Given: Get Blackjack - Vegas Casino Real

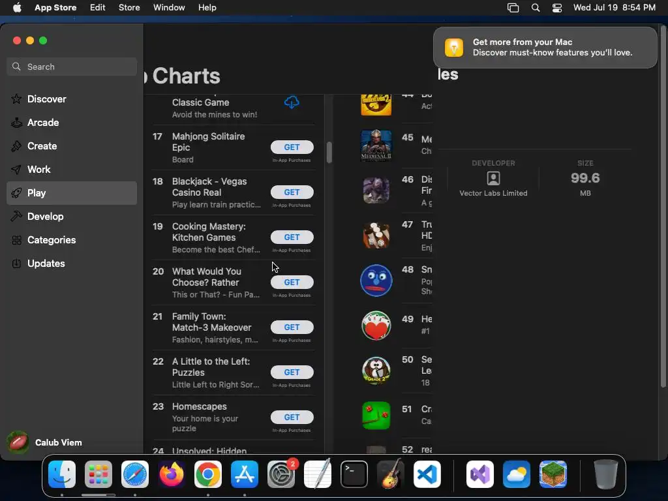Looking at the screenshot, I should [x=292, y=192].
